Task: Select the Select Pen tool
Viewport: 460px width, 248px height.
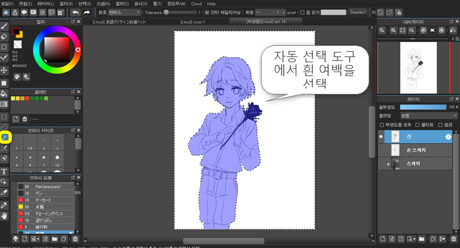Action: (x=4, y=148)
